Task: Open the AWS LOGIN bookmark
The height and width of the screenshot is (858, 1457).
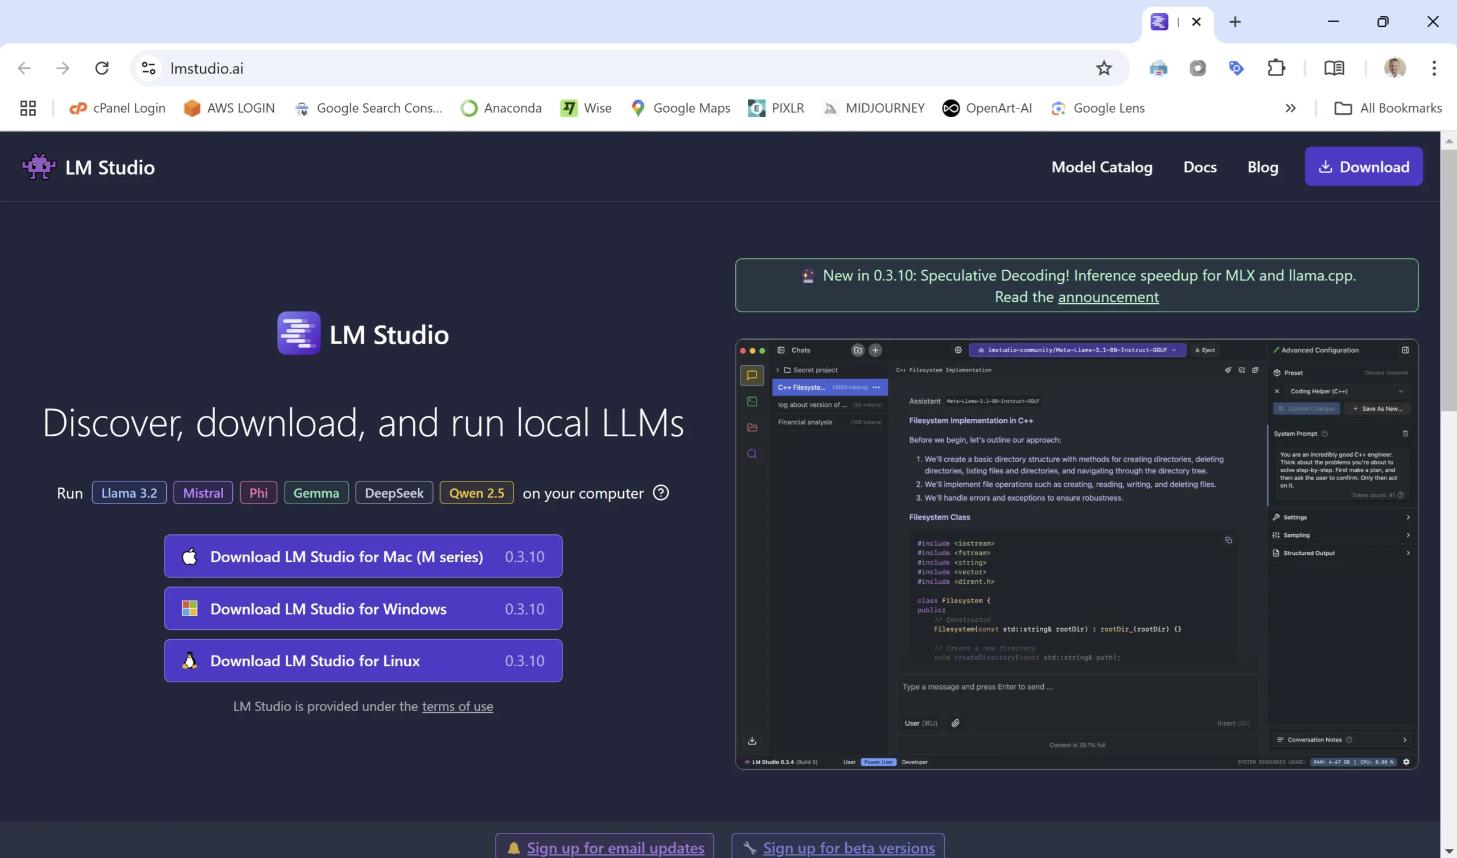Action: tap(229, 108)
